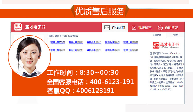The height and width of the screenshot is (112, 193).
Task: Open the 文件 tab
Action: (175, 35)
